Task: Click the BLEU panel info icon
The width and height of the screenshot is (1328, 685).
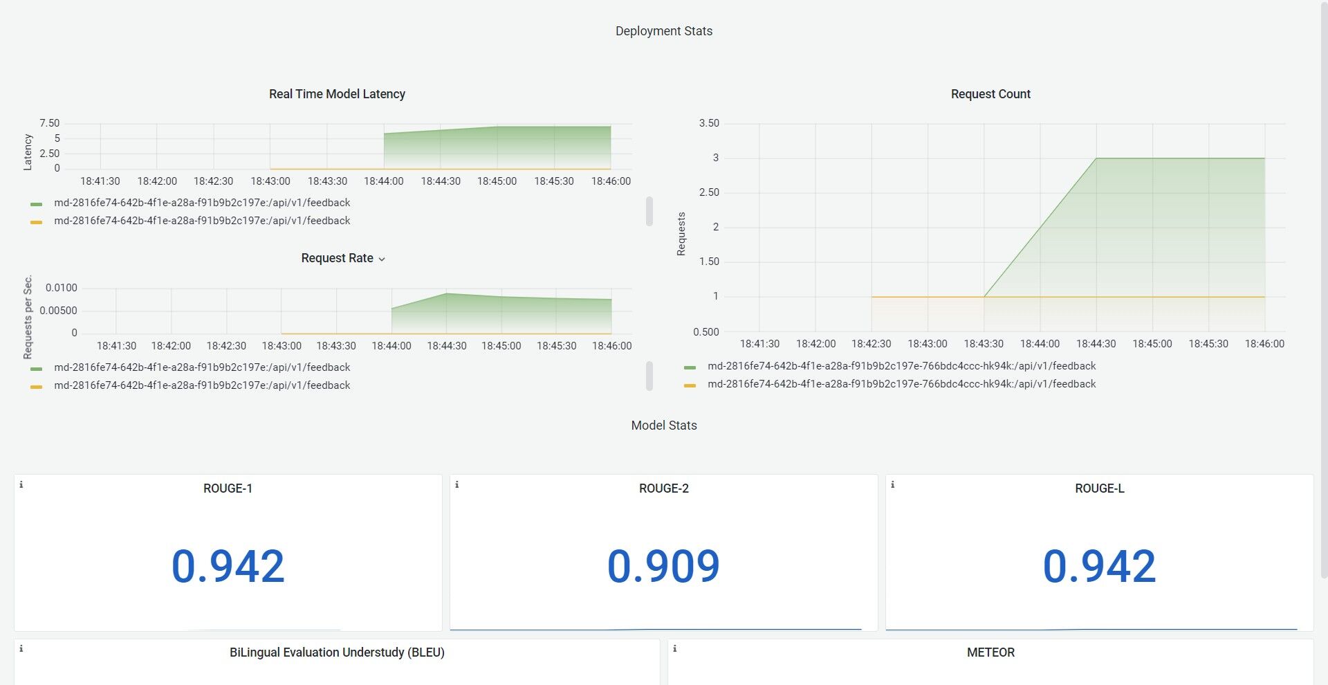Action: [21, 649]
